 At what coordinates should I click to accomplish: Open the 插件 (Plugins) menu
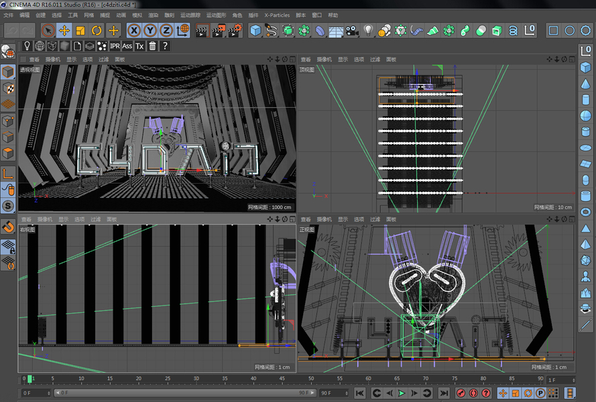[x=253, y=15]
